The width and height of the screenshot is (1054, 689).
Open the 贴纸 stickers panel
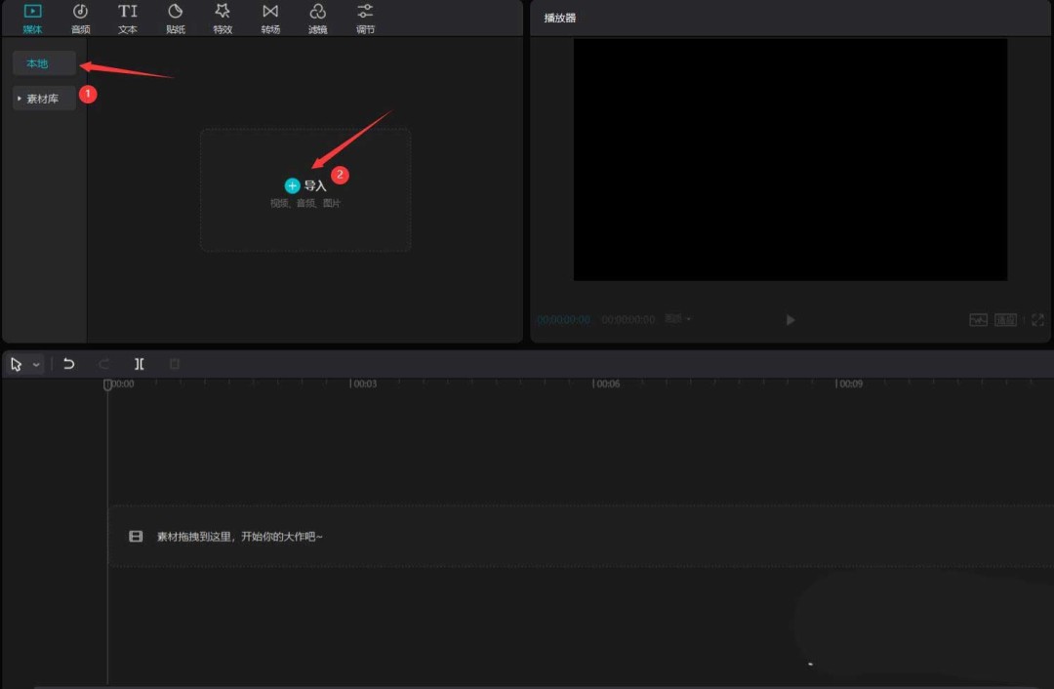175,18
